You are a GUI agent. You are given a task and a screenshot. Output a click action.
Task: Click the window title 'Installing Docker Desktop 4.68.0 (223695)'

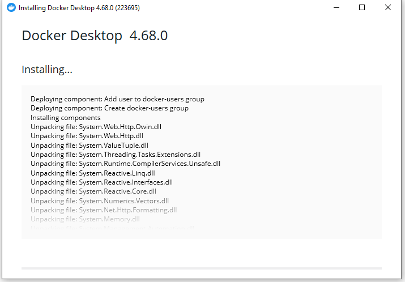click(79, 8)
